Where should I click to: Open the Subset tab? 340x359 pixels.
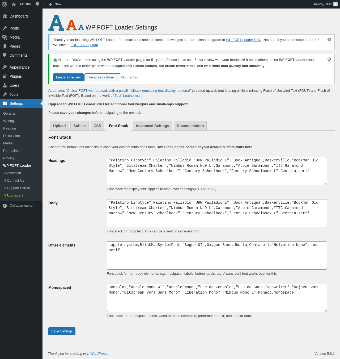[x=79, y=126]
